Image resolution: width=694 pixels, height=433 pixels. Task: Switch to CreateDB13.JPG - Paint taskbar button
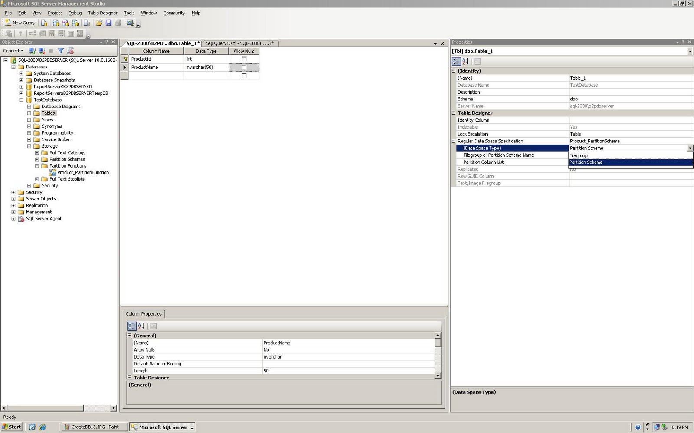[95, 427]
